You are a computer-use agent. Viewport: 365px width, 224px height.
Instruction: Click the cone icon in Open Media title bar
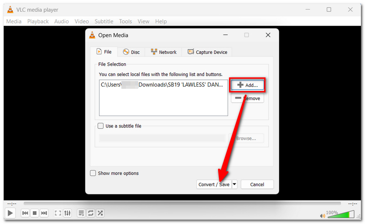click(92, 35)
